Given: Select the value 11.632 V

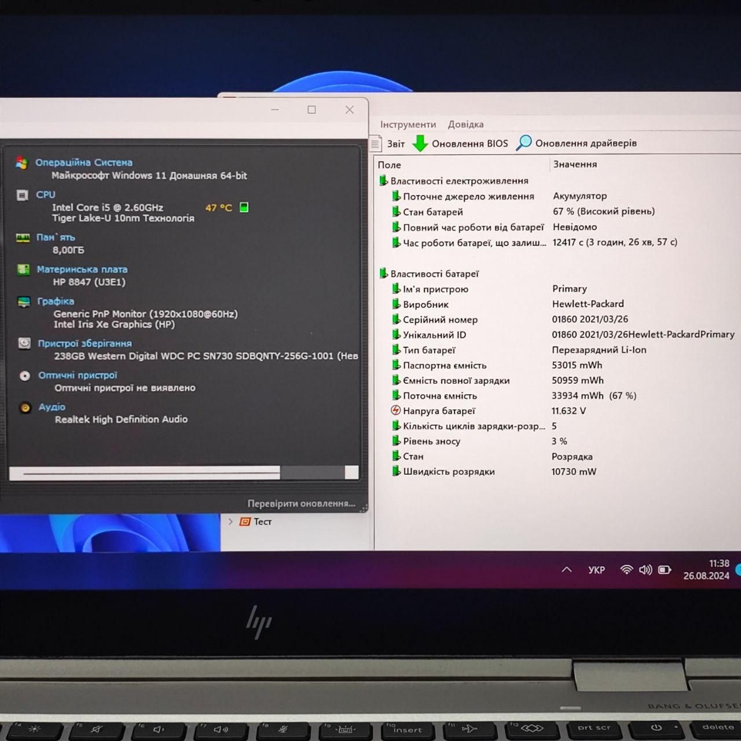Looking at the screenshot, I should 569,411.
